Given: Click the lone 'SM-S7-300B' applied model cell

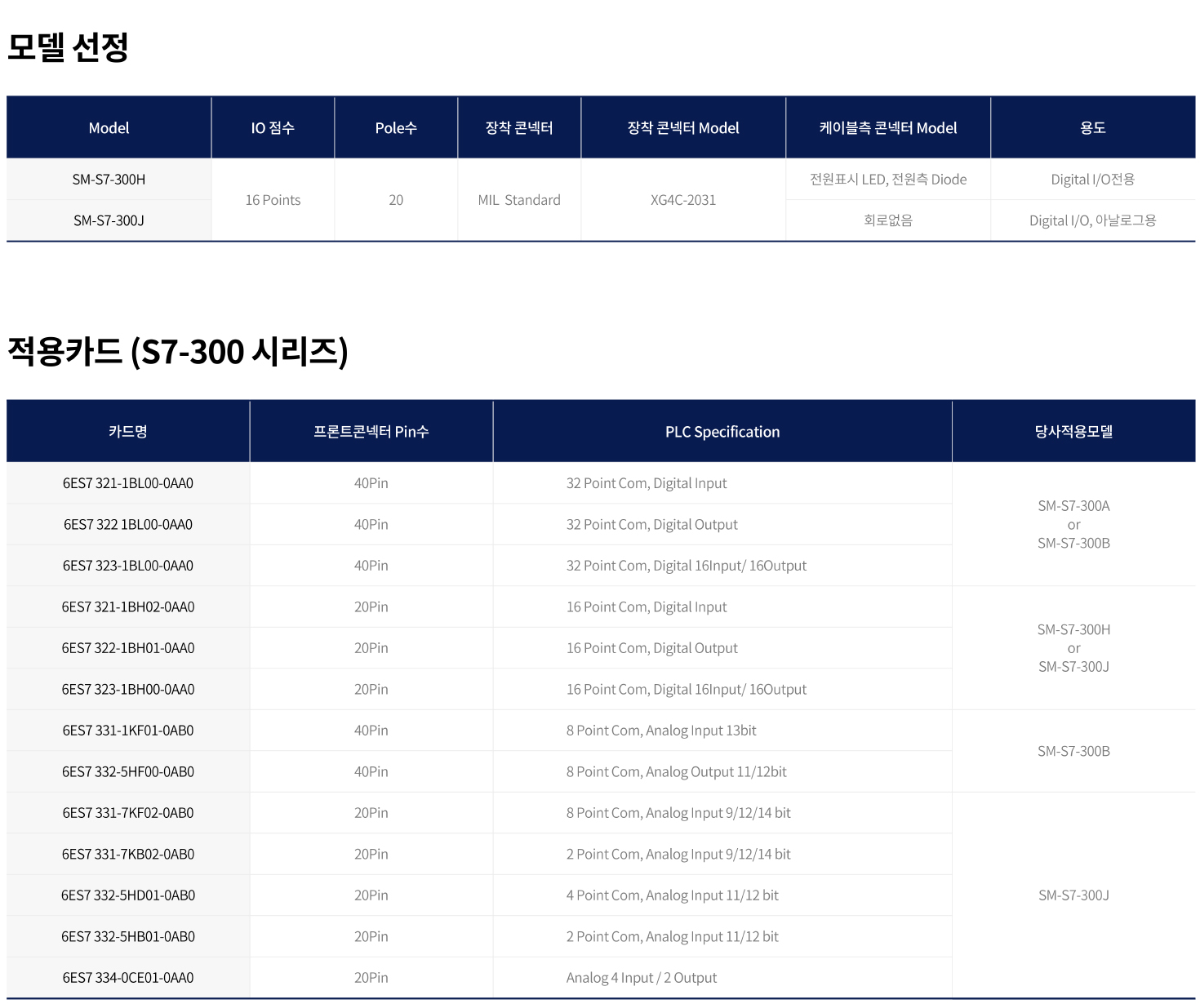Looking at the screenshot, I should [x=1074, y=751].
